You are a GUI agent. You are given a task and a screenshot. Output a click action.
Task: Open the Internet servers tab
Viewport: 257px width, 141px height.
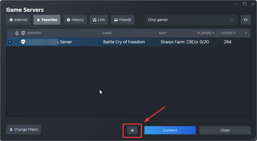pyautogui.click(x=19, y=20)
